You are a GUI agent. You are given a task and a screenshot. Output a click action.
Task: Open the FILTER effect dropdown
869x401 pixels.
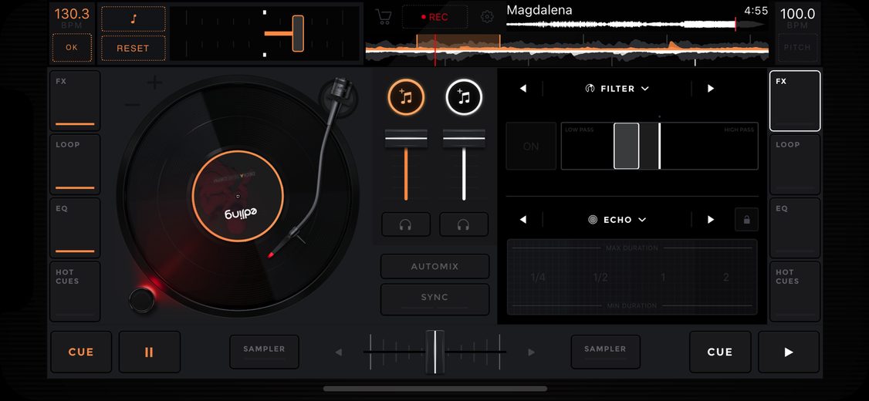617,89
